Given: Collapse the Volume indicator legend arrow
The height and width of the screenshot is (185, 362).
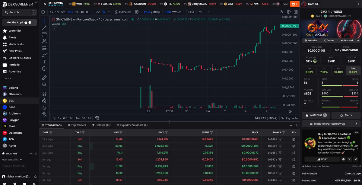Looking at the screenshot, I should tap(54, 28).
